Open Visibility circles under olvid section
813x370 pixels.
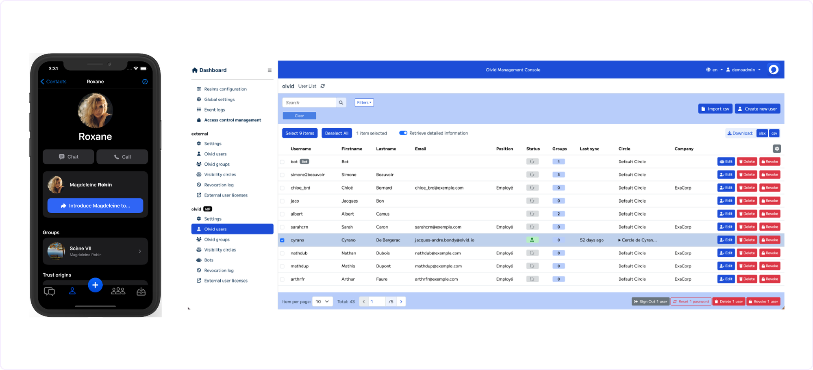point(220,250)
